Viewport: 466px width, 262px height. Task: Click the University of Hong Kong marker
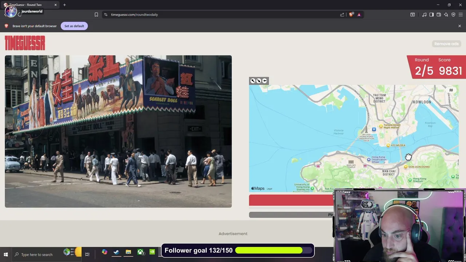[312, 188]
